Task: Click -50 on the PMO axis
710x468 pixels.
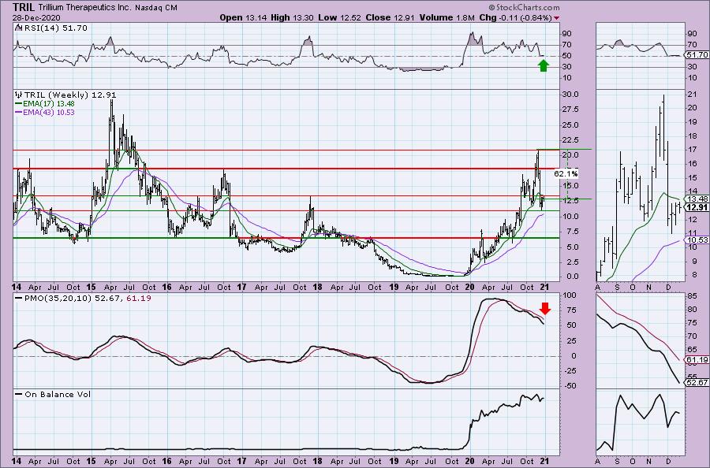Action: [x=570, y=386]
